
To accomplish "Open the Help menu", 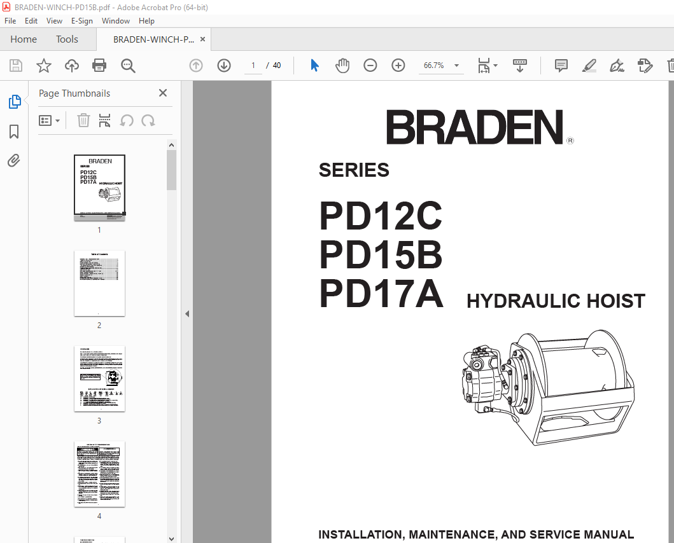I will pyautogui.click(x=146, y=20).
